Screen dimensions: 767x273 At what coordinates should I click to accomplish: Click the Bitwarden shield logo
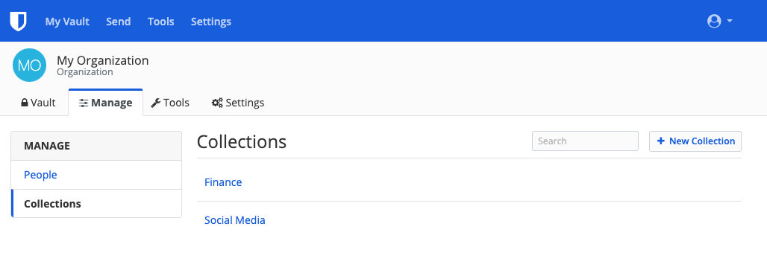(18, 22)
